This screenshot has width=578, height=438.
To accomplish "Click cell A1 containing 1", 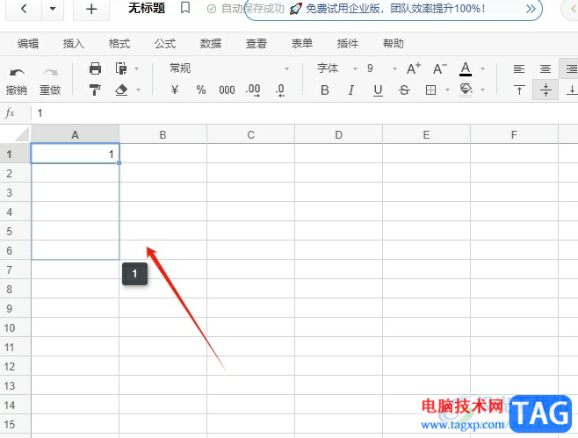I will coord(76,154).
